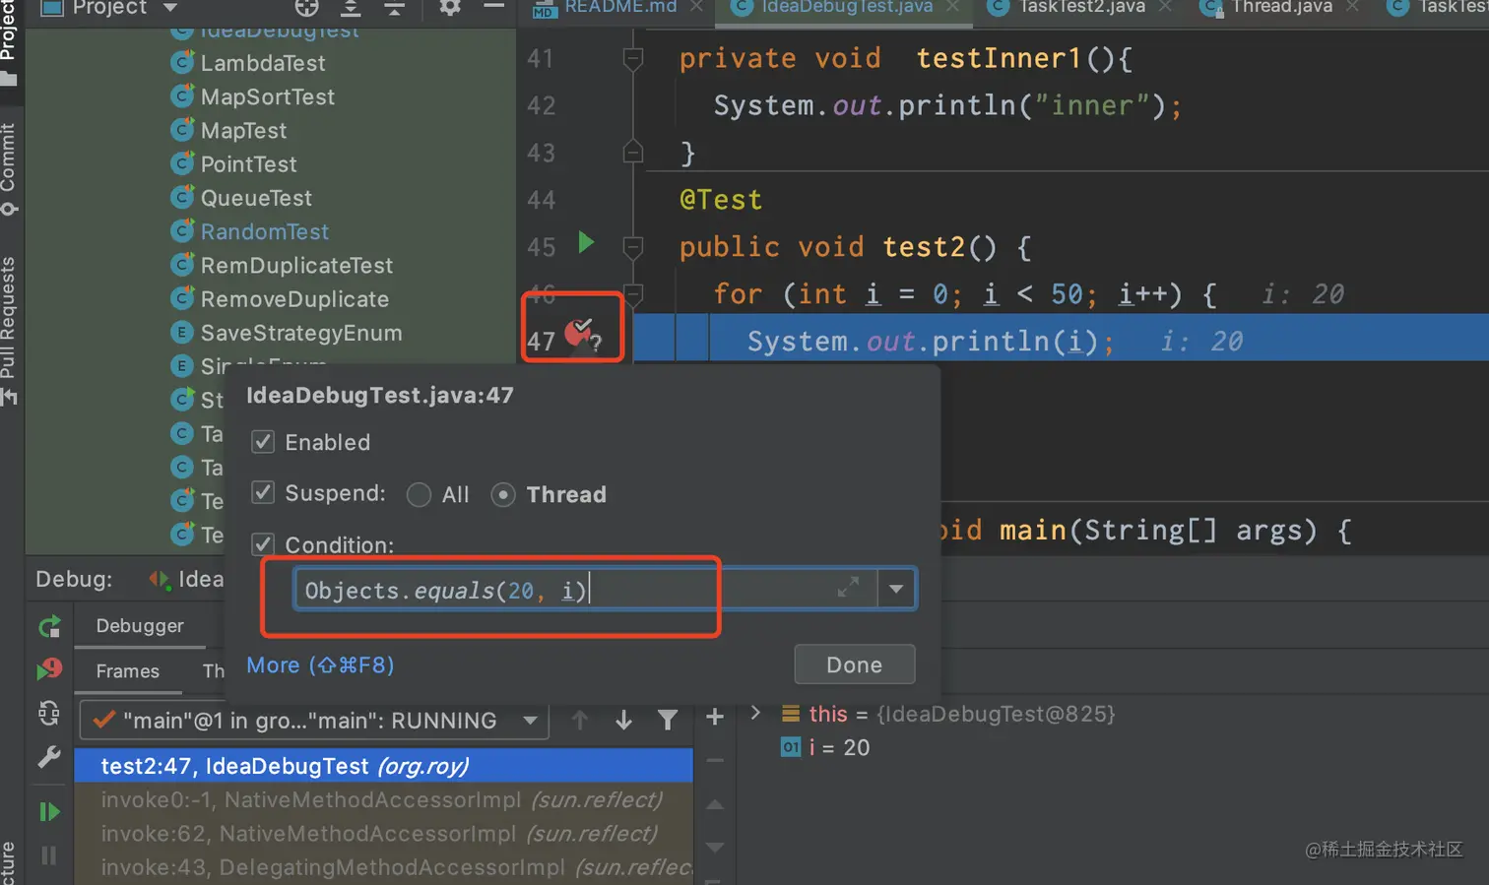
Task: Click the frames filter funnel icon
Action: [668, 721]
